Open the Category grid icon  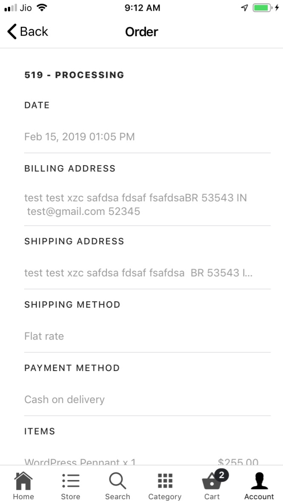pyautogui.click(x=165, y=481)
